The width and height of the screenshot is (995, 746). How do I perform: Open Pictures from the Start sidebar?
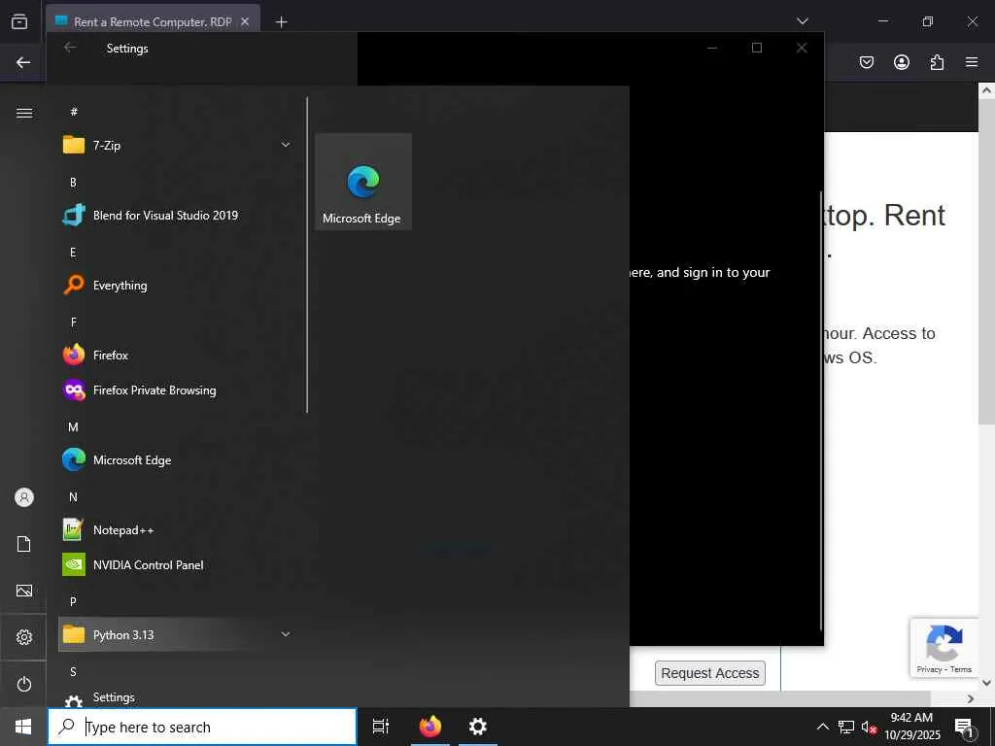(x=24, y=591)
